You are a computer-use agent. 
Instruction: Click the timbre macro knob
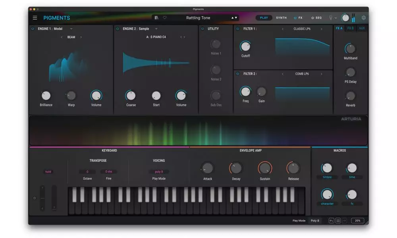327,168
